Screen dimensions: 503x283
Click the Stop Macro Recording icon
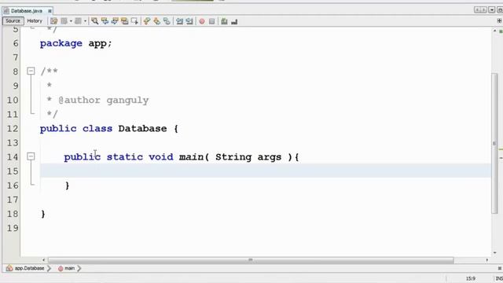(x=211, y=21)
